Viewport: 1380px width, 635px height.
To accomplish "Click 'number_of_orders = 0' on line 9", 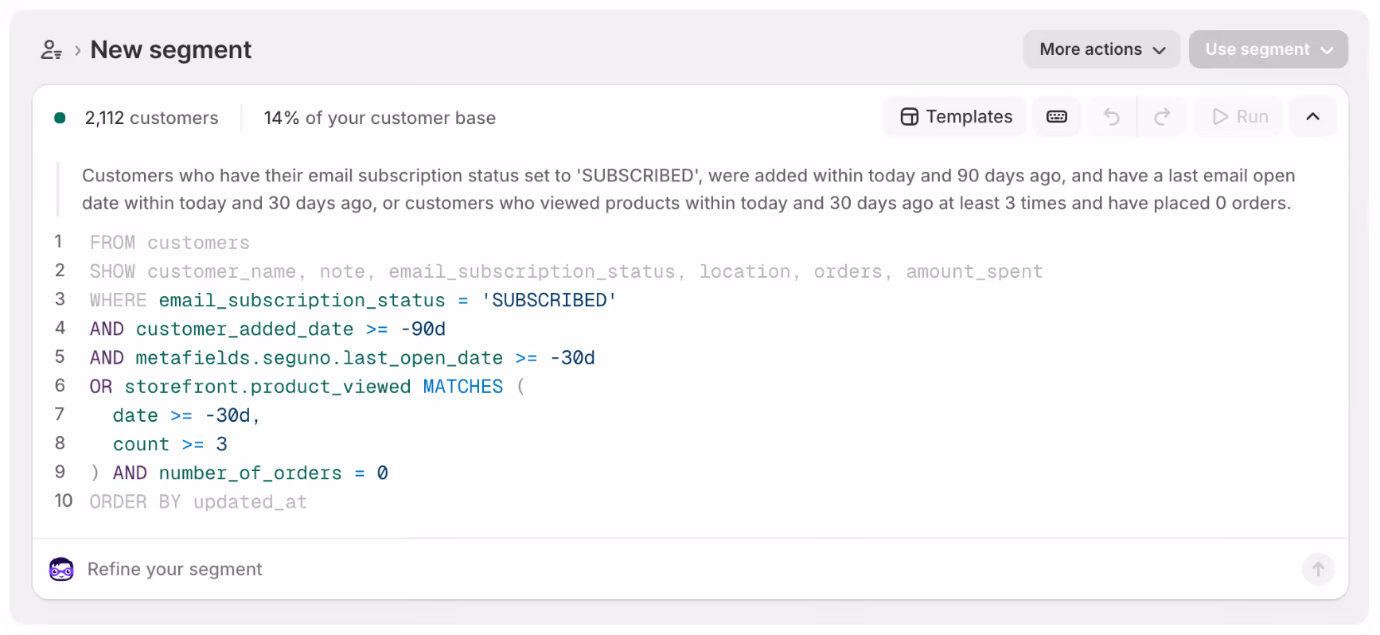I will pyautogui.click(x=274, y=473).
